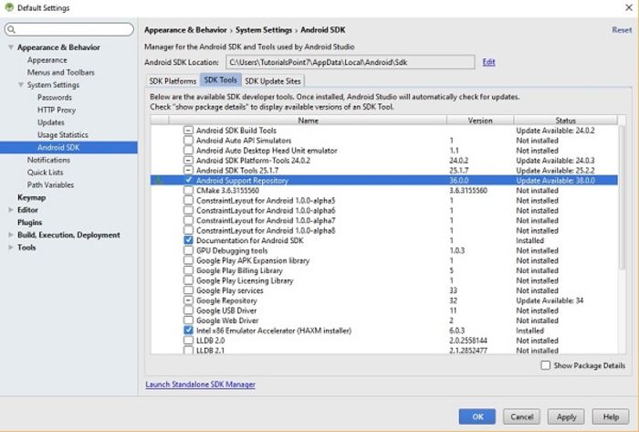Expand Build, Execution, Deployment settings
Screen dimensions: 639x432
click(x=10, y=235)
